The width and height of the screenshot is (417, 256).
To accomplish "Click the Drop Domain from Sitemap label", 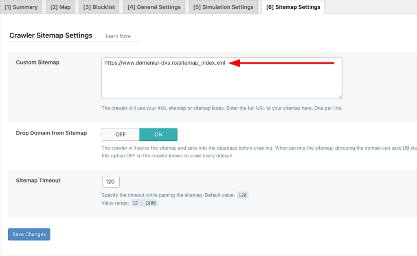I will tap(51, 133).
